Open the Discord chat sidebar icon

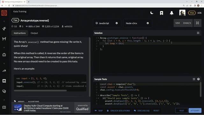point(4,81)
